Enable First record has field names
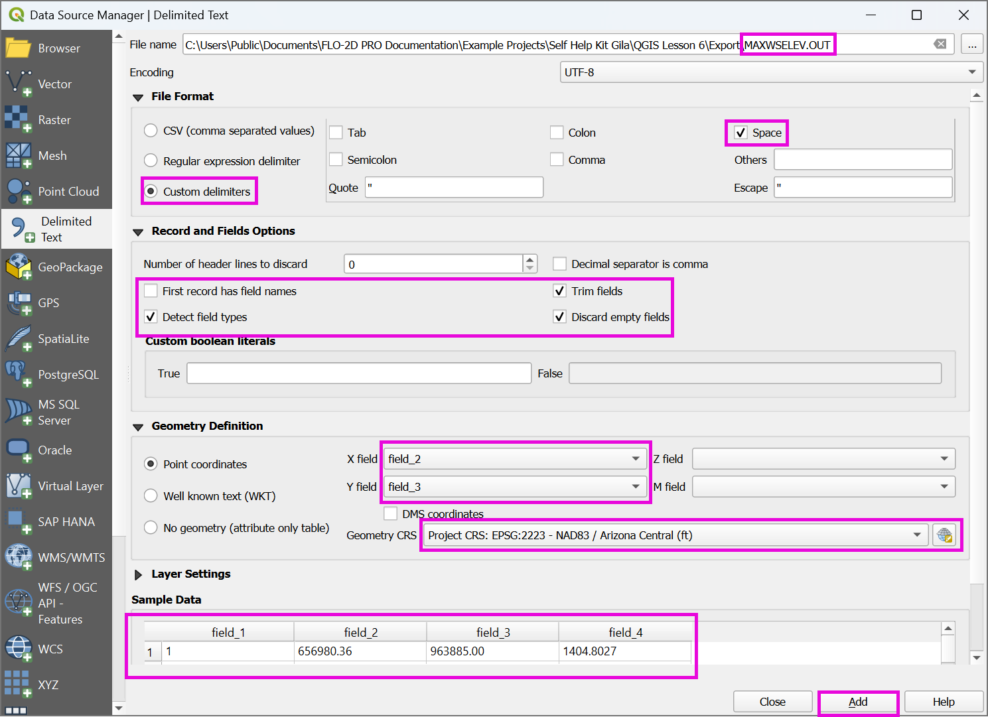 click(151, 291)
